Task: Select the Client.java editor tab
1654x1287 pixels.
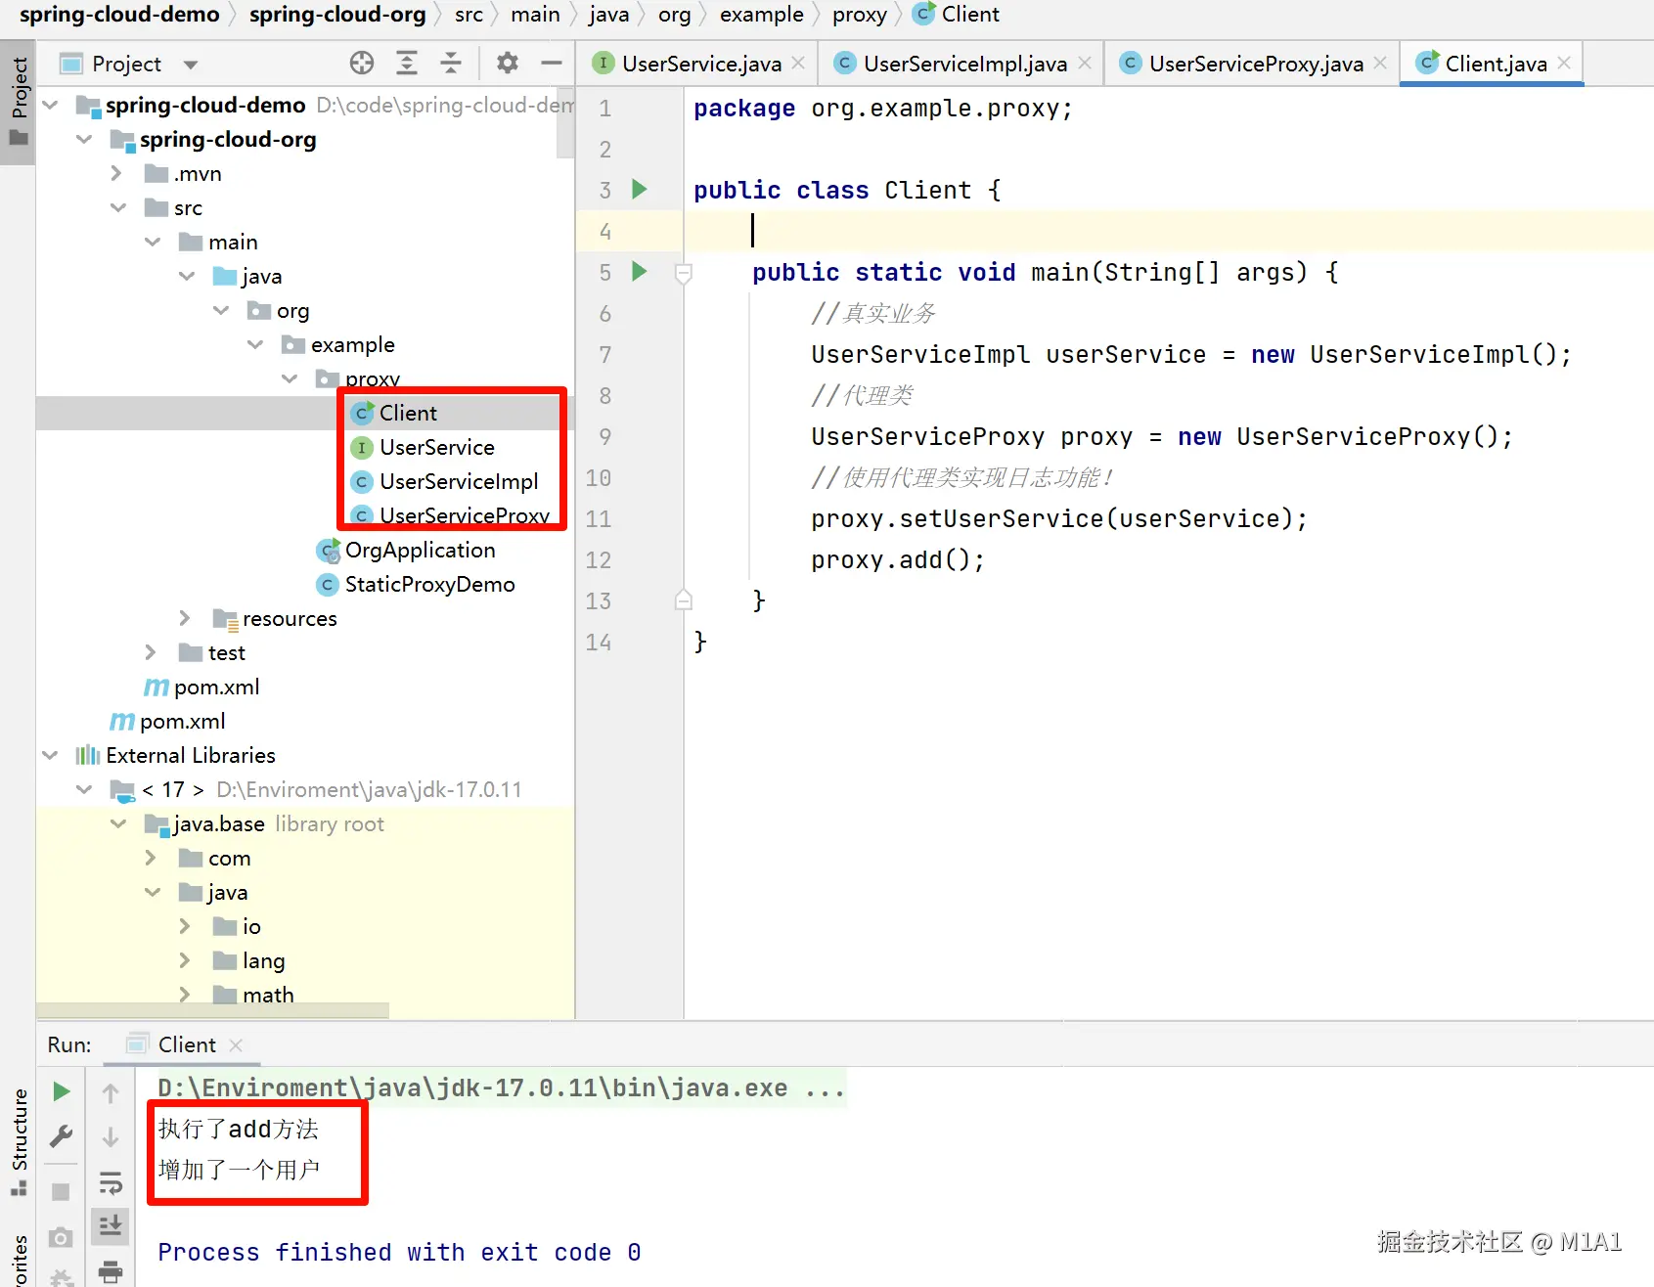Action: [1492, 64]
